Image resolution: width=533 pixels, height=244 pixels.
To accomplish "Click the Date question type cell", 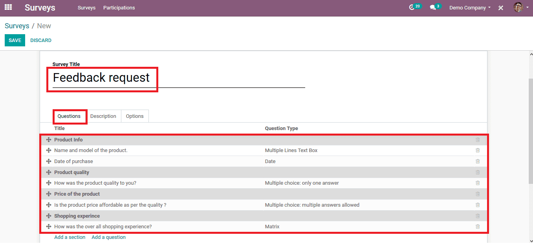I will [270, 161].
